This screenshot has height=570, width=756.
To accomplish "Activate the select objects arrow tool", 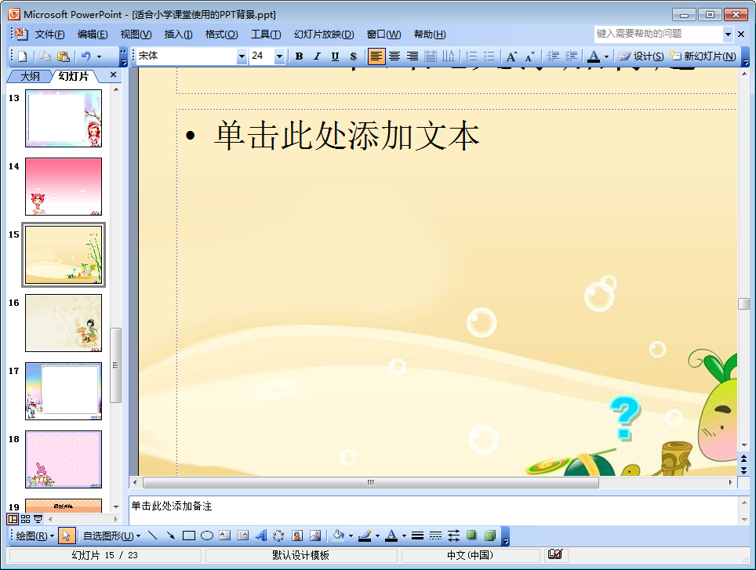I will click(x=67, y=536).
